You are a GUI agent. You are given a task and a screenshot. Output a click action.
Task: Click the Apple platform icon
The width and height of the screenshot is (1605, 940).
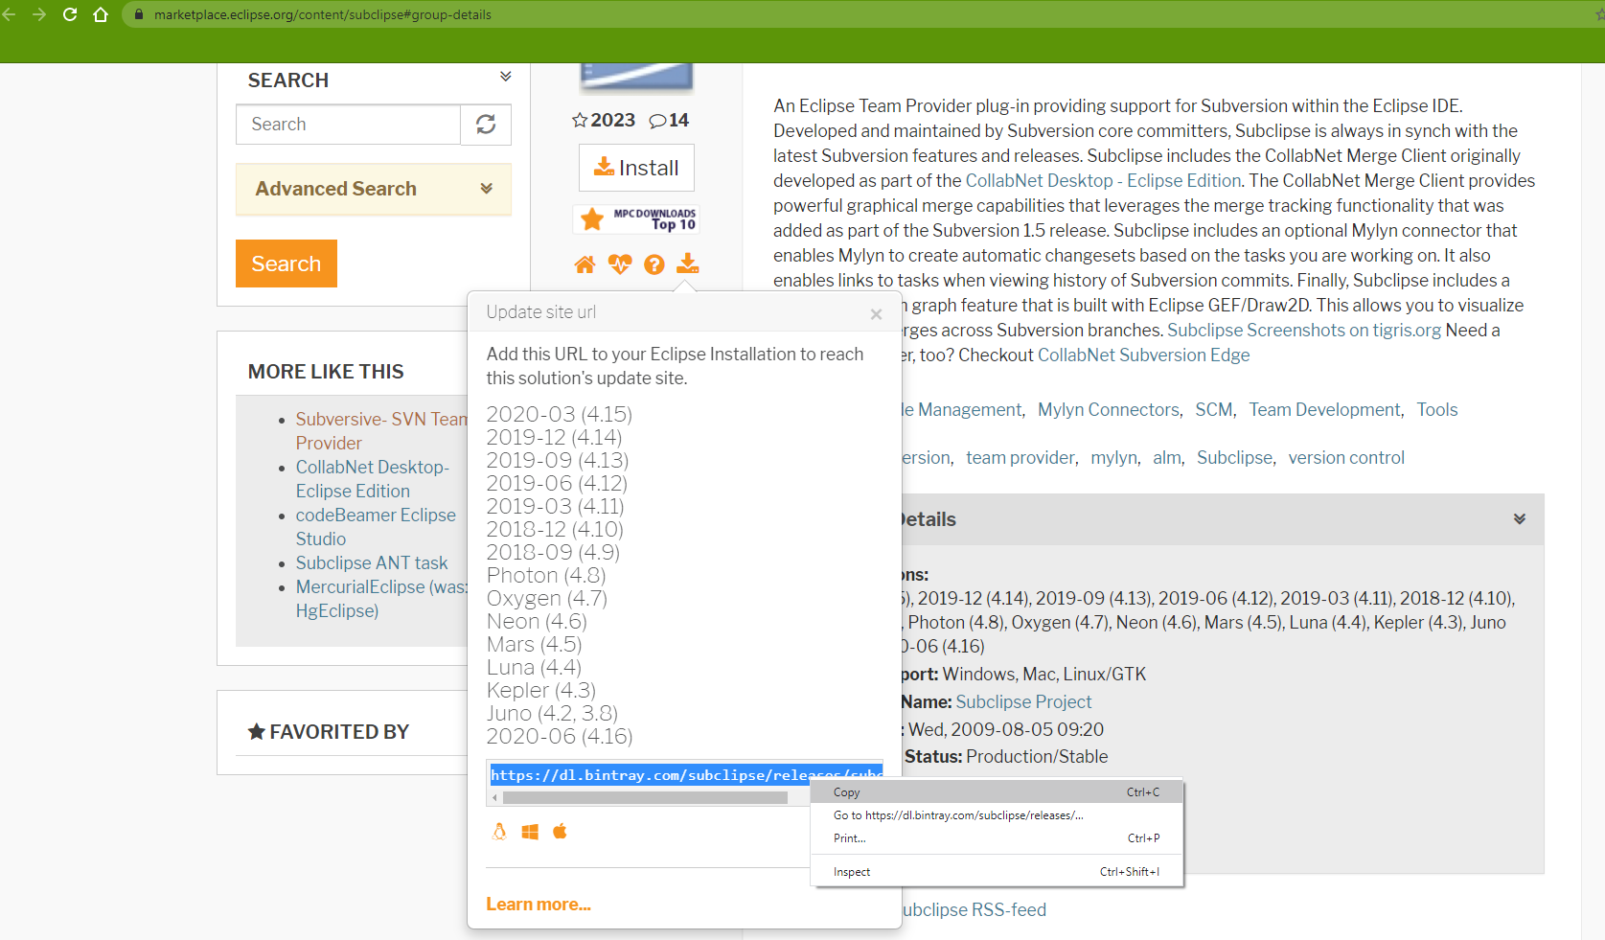[560, 831]
